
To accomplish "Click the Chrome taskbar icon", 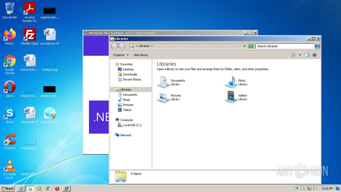I will (x=48, y=189).
